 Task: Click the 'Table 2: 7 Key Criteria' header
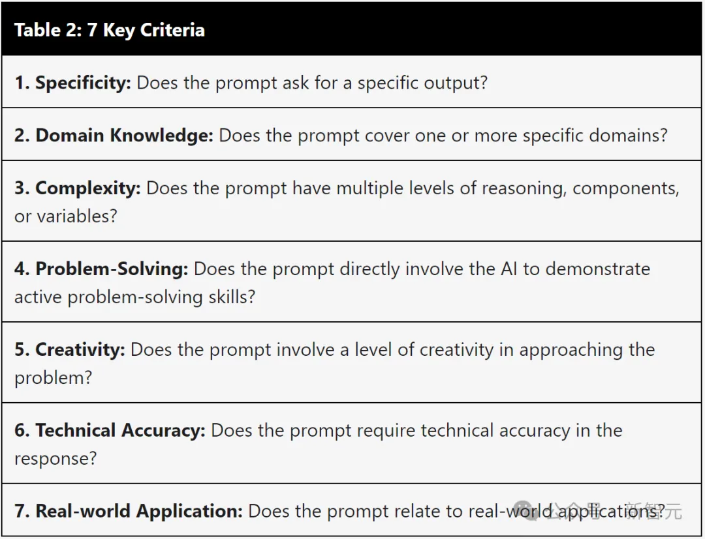pos(109,30)
